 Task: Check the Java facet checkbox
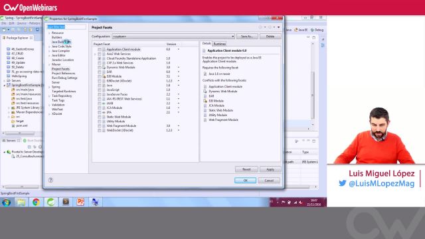[x=100, y=86]
